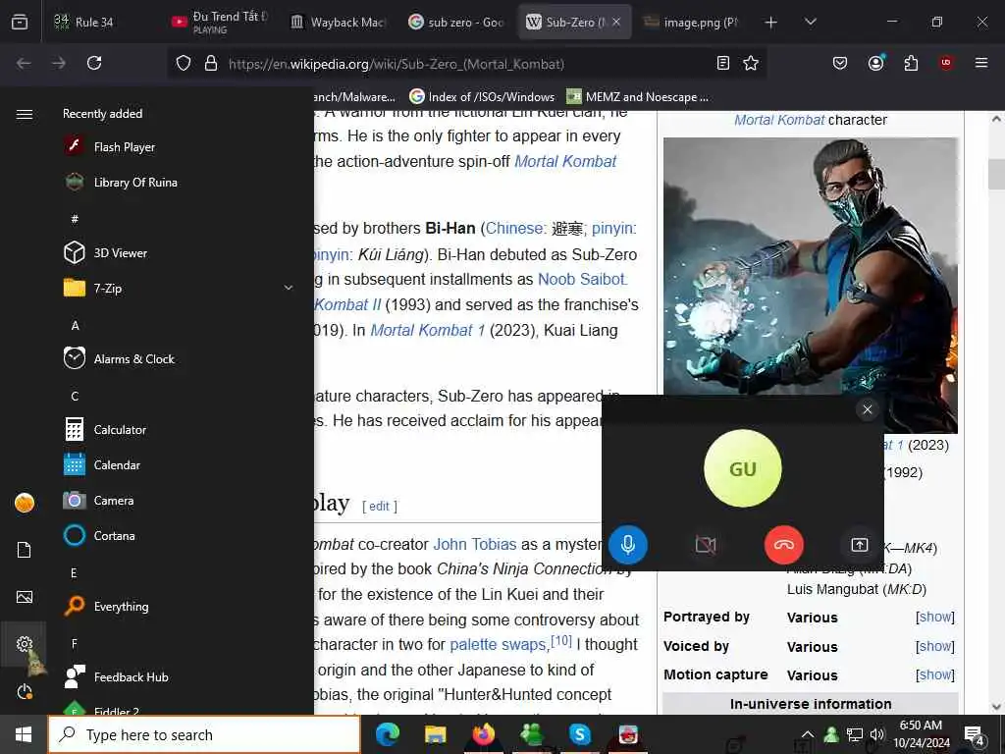
Task: Switch to Đu Trend playing tab
Action: [x=219, y=22]
